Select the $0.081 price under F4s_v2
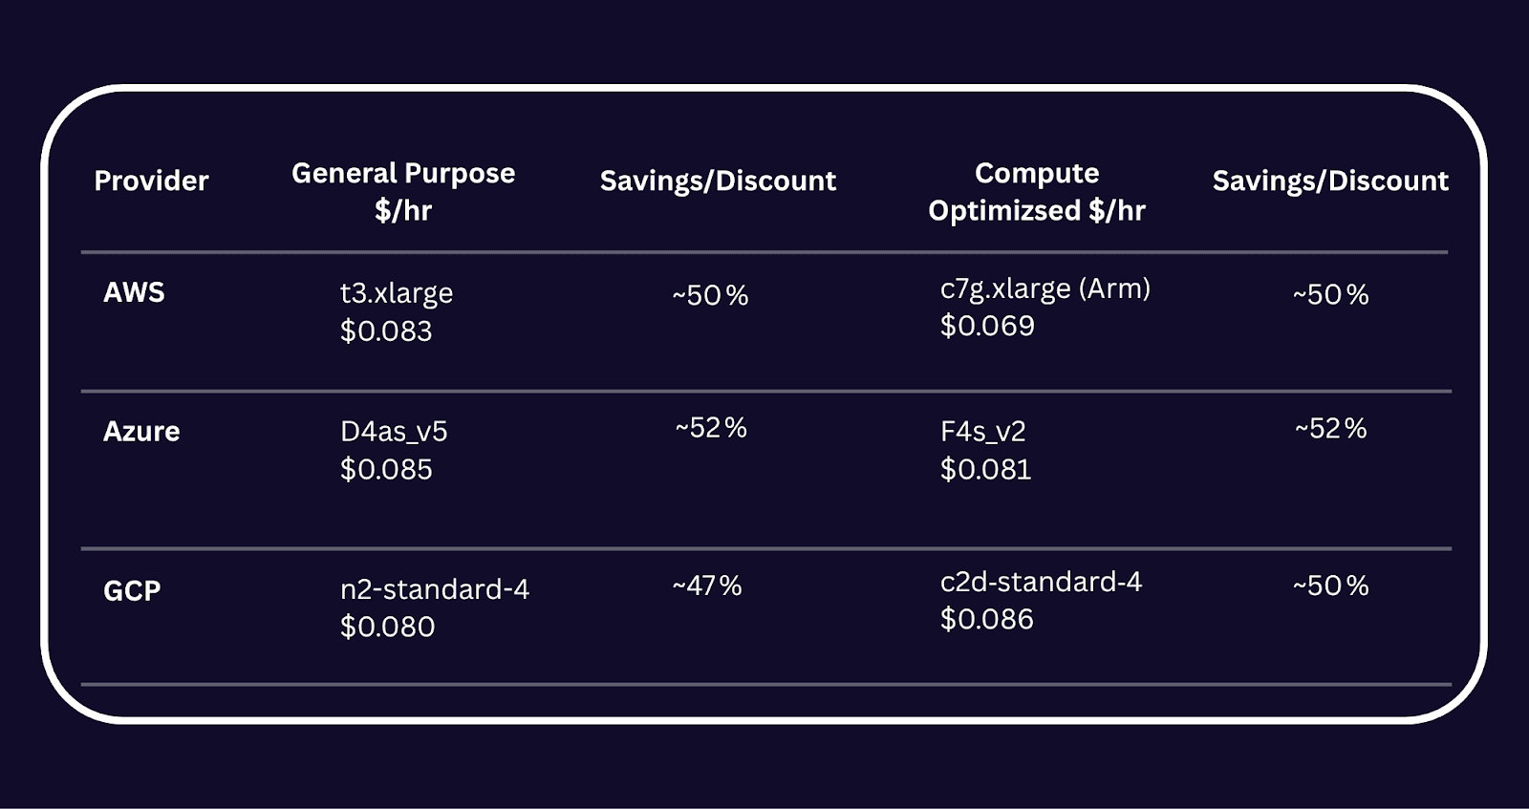Viewport: 1529px width, 809px height. pos(985,469)
